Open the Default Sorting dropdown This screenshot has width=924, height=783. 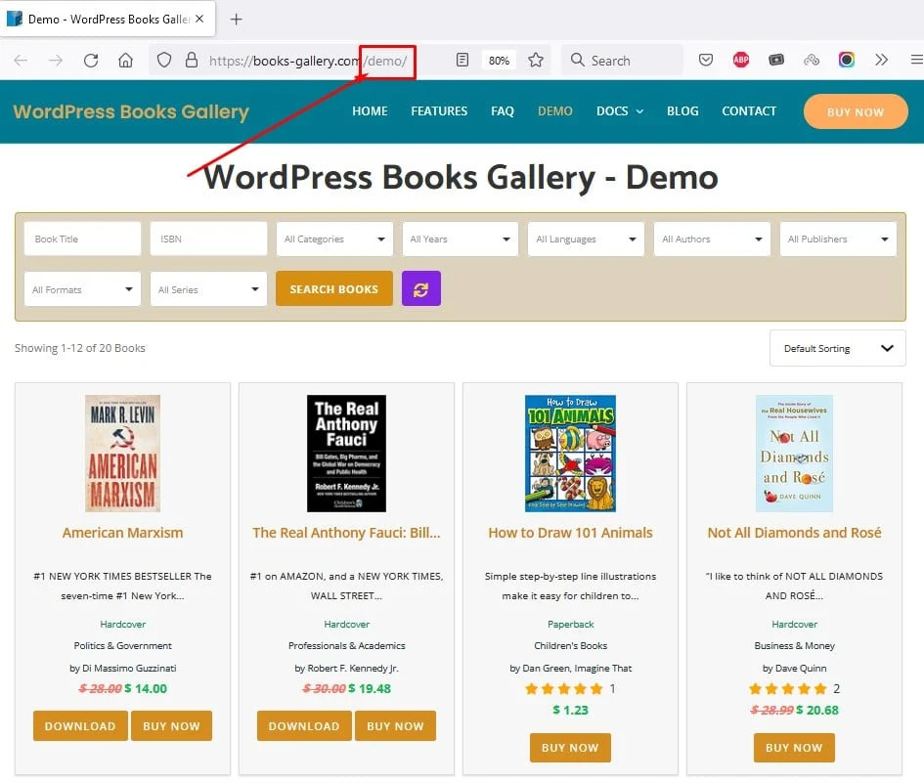pos(837,348)
